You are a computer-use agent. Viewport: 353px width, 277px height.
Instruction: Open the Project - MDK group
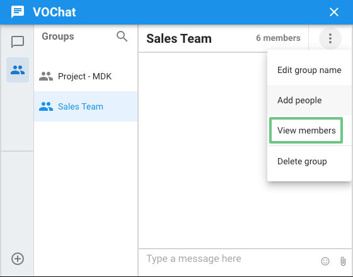pyautogui.click(x=86, y=76)
